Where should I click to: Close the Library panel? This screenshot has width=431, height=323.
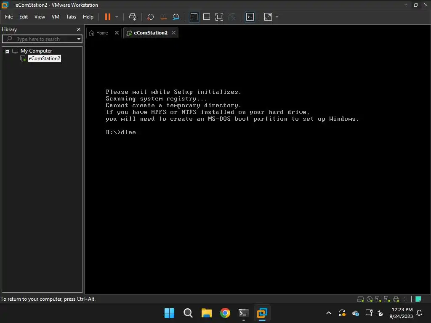[x=79, y=29]
